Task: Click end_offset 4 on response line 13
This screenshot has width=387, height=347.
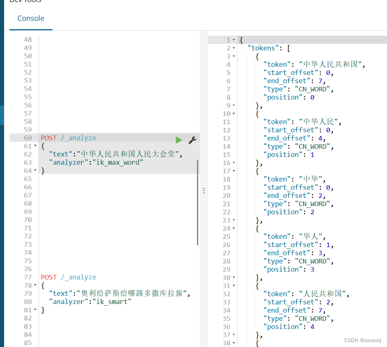Action: pyautogui.click(x=320, y=138)
